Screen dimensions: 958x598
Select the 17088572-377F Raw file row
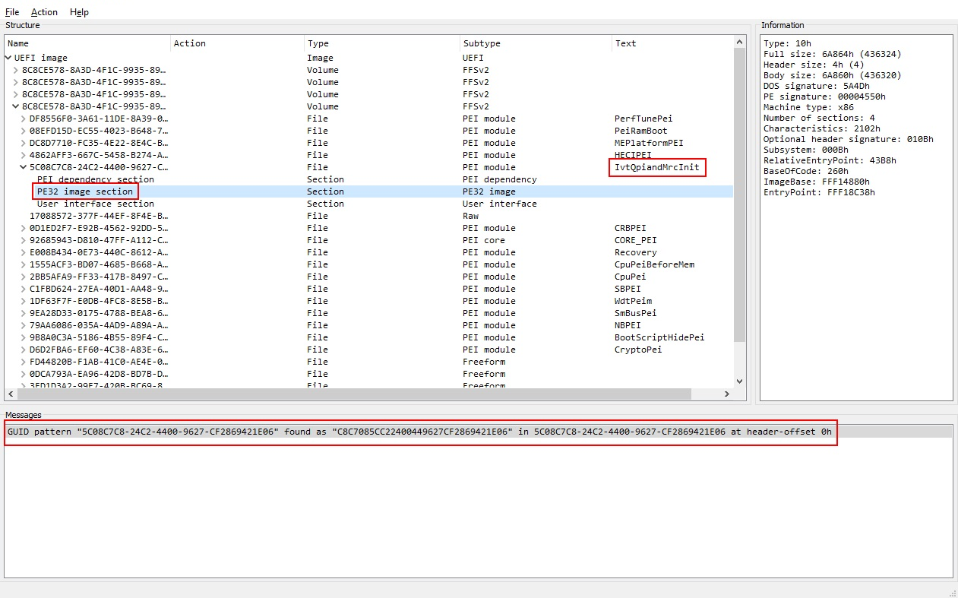(369, 216)
